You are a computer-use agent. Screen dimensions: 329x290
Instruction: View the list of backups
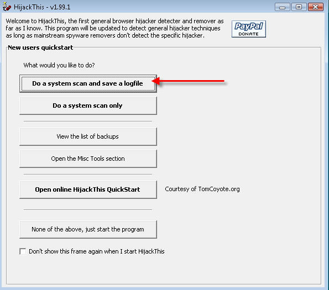click(88, 136)
